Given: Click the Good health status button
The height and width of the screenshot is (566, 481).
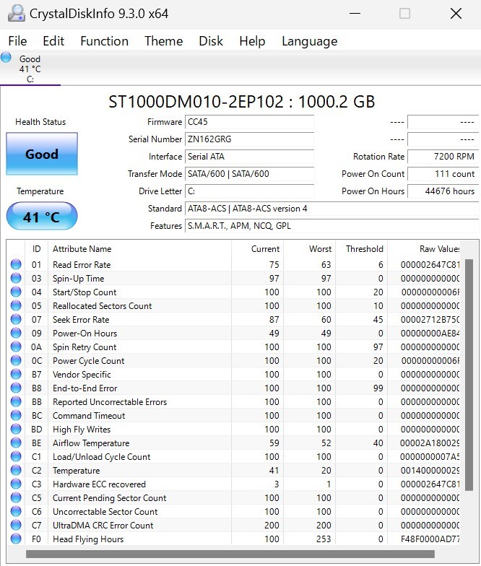Looking at the screenshot, I should tap(42, 154).
